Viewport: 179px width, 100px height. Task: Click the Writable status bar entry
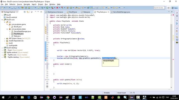click(x=107, y=93)
